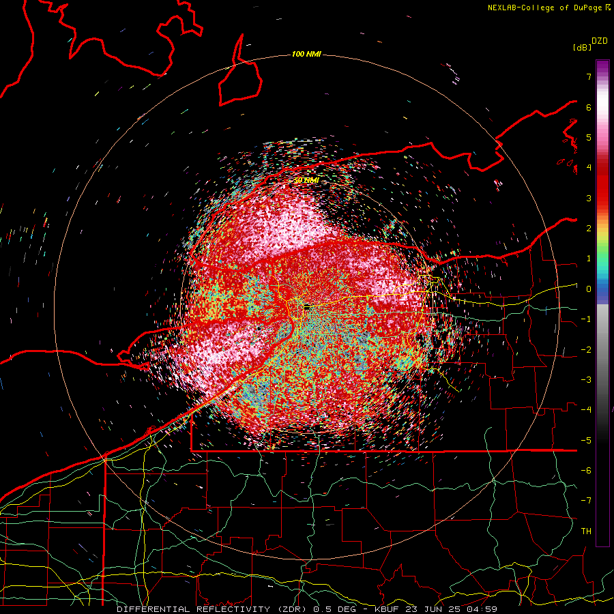Click the Differential Reflectivity product caption
The image size is (614, 614).
point(307,609)
